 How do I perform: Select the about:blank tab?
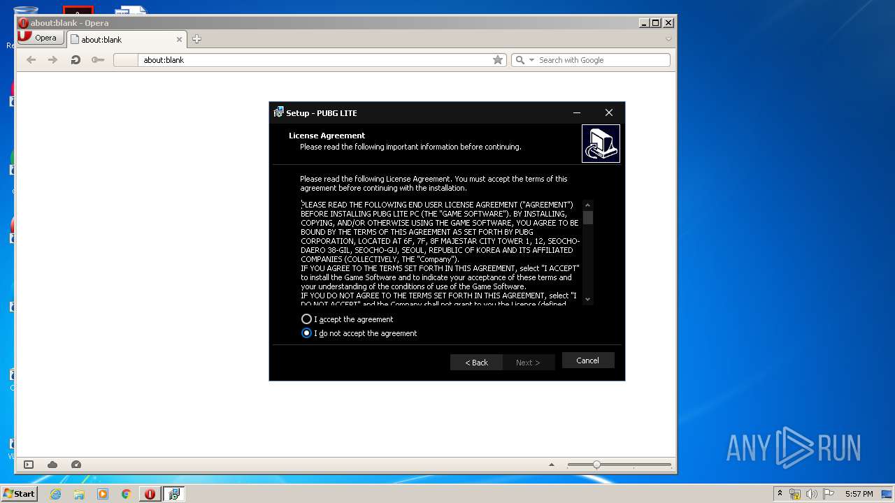(126, 40)
